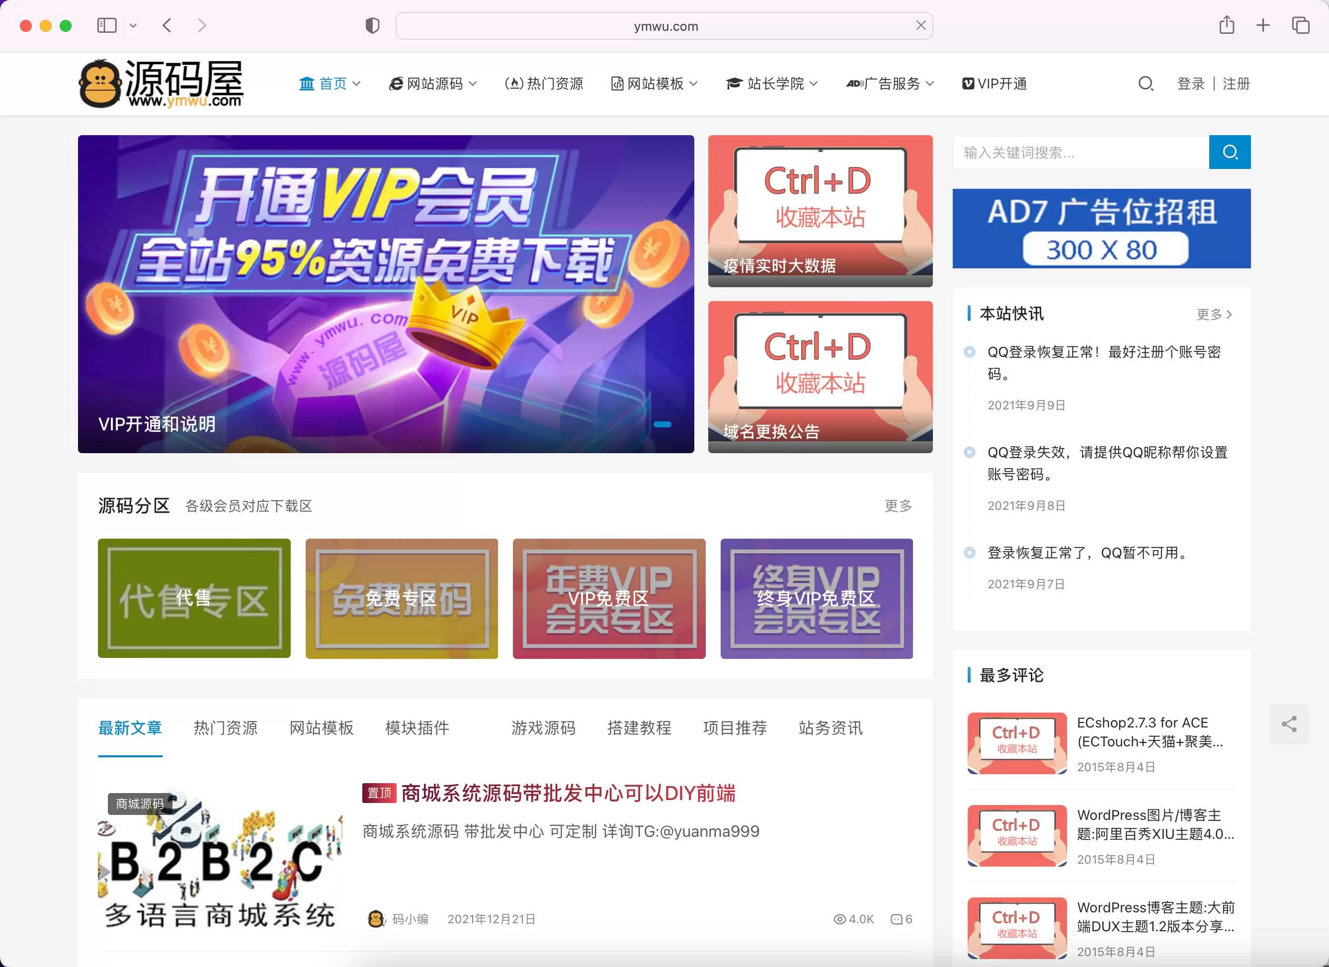Click the blue sidebar search button
1329x967 pixels.
coord(1230,152)
